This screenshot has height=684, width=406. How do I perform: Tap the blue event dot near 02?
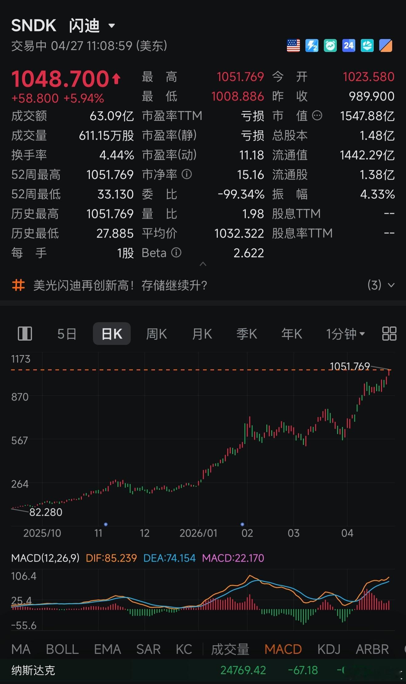click(x=242, y=524)
